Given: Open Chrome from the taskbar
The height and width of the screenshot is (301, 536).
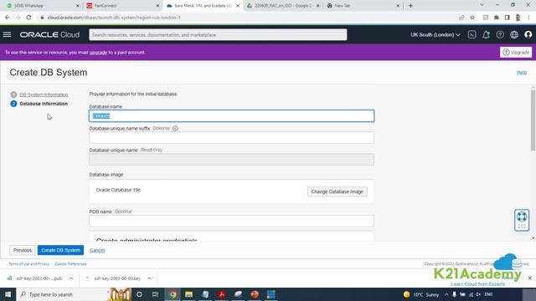Looking at the screenshot, I should pos(173,294).
